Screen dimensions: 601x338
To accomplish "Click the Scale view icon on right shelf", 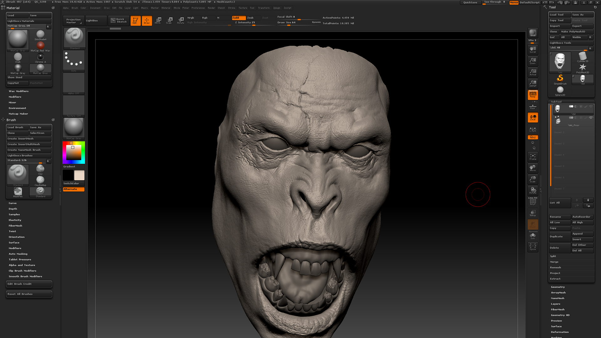I will click(533, 179).
